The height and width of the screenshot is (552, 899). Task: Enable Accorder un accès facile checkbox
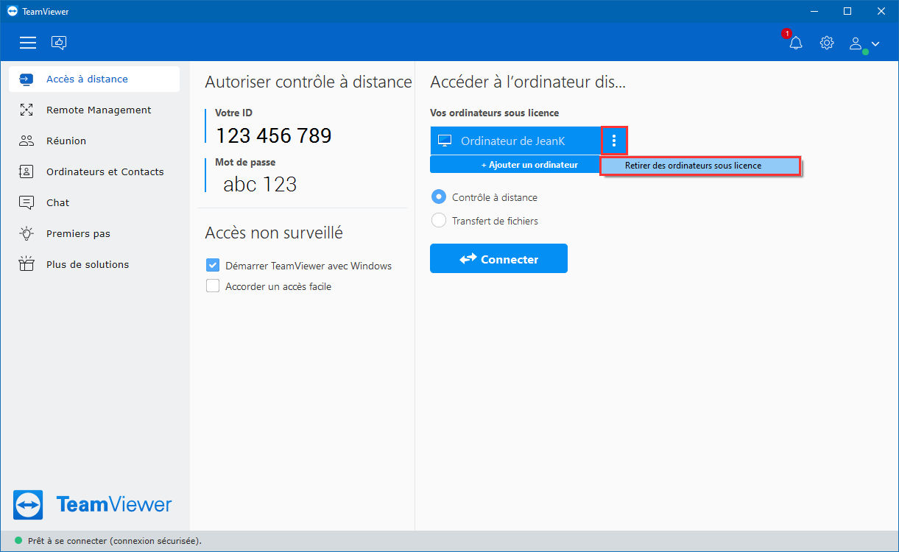point(213,286)
